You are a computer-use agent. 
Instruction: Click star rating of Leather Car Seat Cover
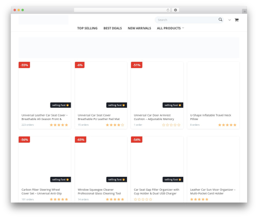click(x=59, y=125)
